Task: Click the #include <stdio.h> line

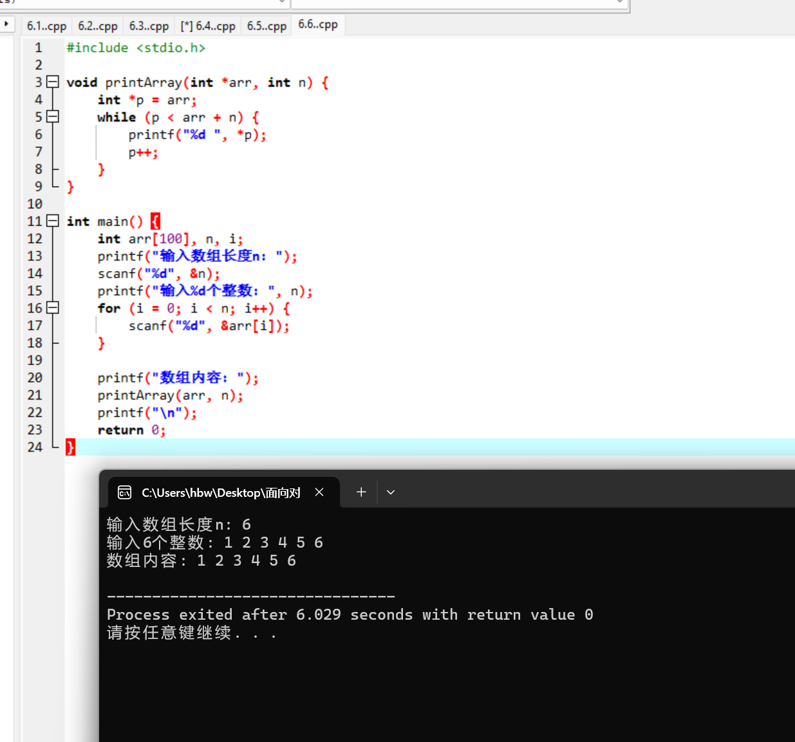Action: point(136,48)
